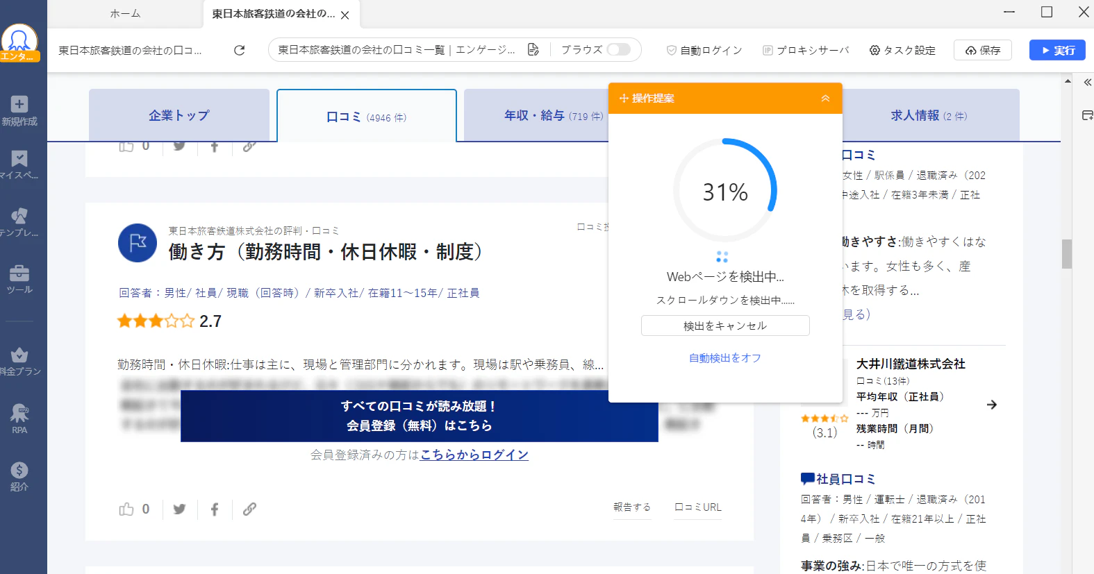Image resolution: width=1094 pixels, height=574 pixels.
Task: Click こちらからログイン link
Action: click(x=474, y=455)
